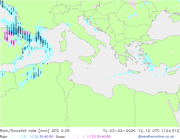Click snow legend value 0.1
This screenshot has width=180, height=139.
pyautogui.click(x=68, y=137)
